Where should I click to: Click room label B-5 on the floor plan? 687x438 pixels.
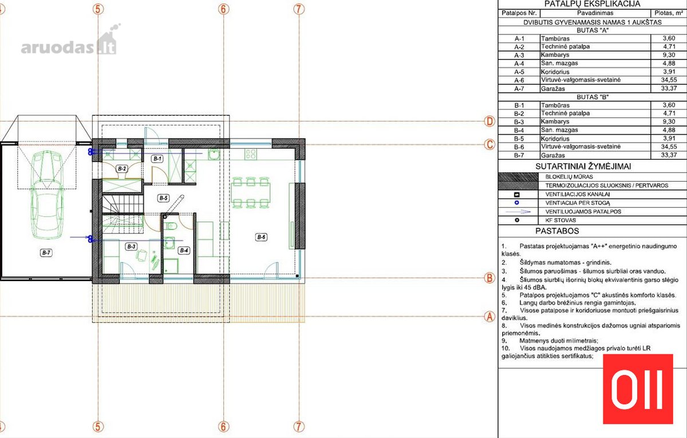pos(163,198)
